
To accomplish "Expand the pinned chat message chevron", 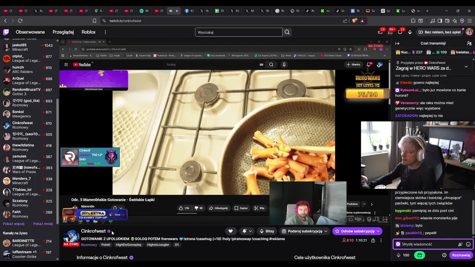I will pos(466,67).
